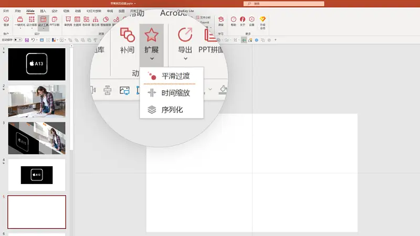Open the quick access toolbar customize arrow
The height and width of the screenshot is (236, 420).
click(275, 40)
